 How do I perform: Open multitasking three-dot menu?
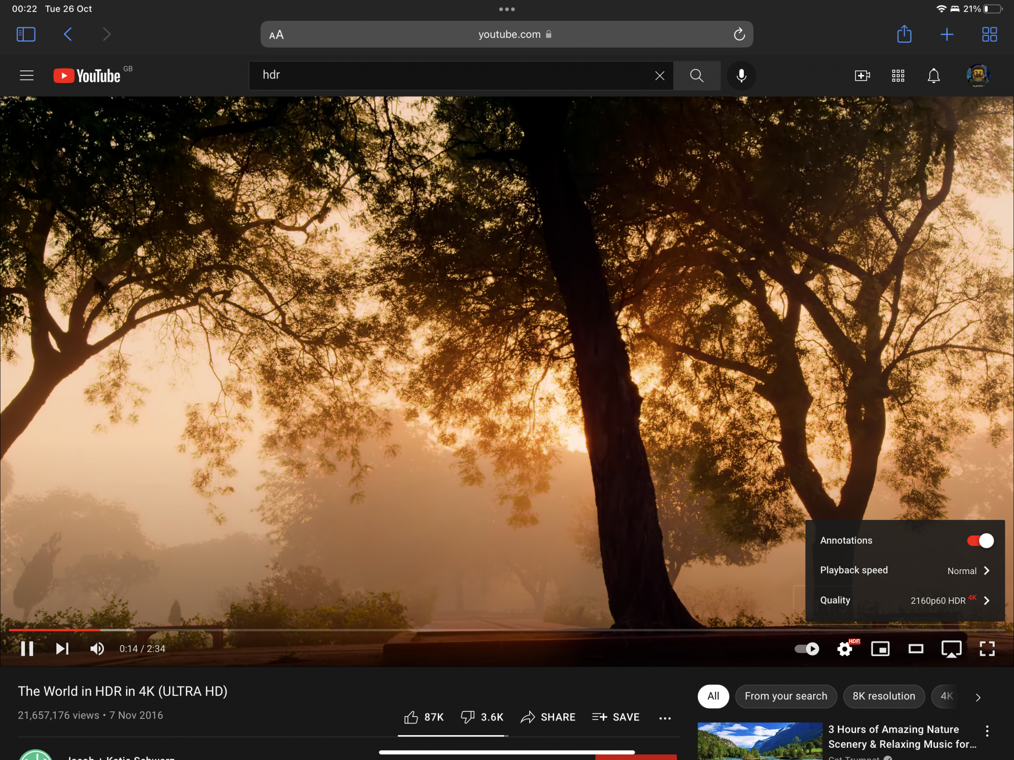[507, 9]
